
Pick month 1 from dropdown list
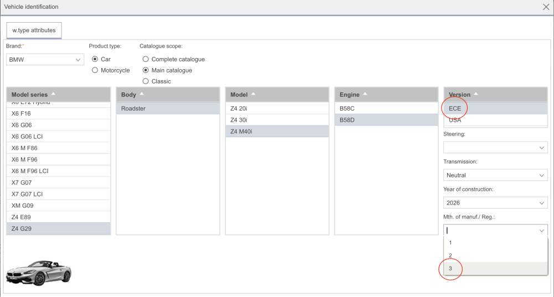[x=495, y=243]
